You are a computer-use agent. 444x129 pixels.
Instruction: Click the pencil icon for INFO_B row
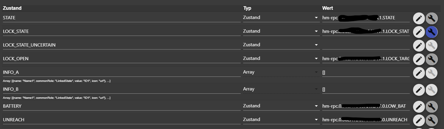click(419, 90)
